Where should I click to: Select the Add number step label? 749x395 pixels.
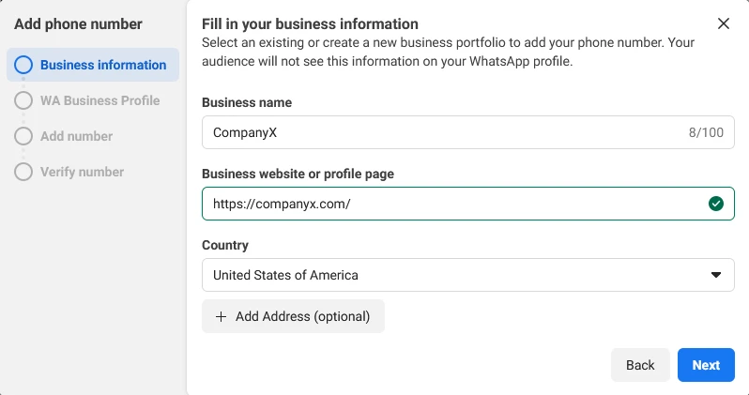pos(76,136)
